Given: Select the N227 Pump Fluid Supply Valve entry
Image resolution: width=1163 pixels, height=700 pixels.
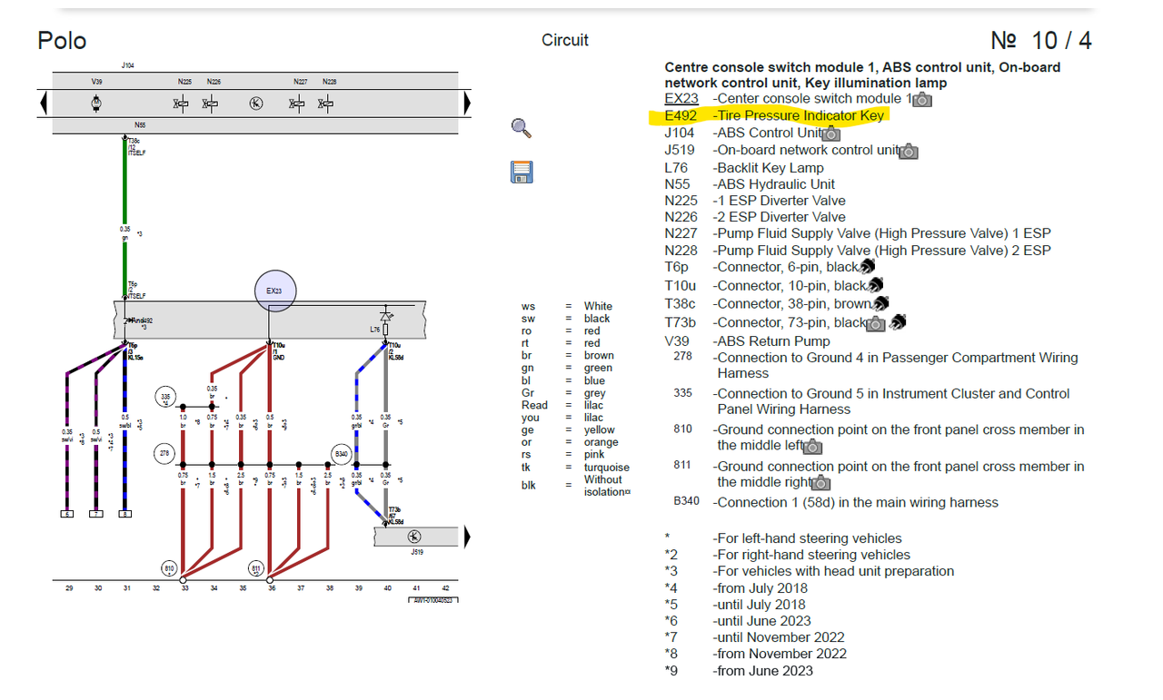Looking at the screenshot, I should tap(858, 233).
